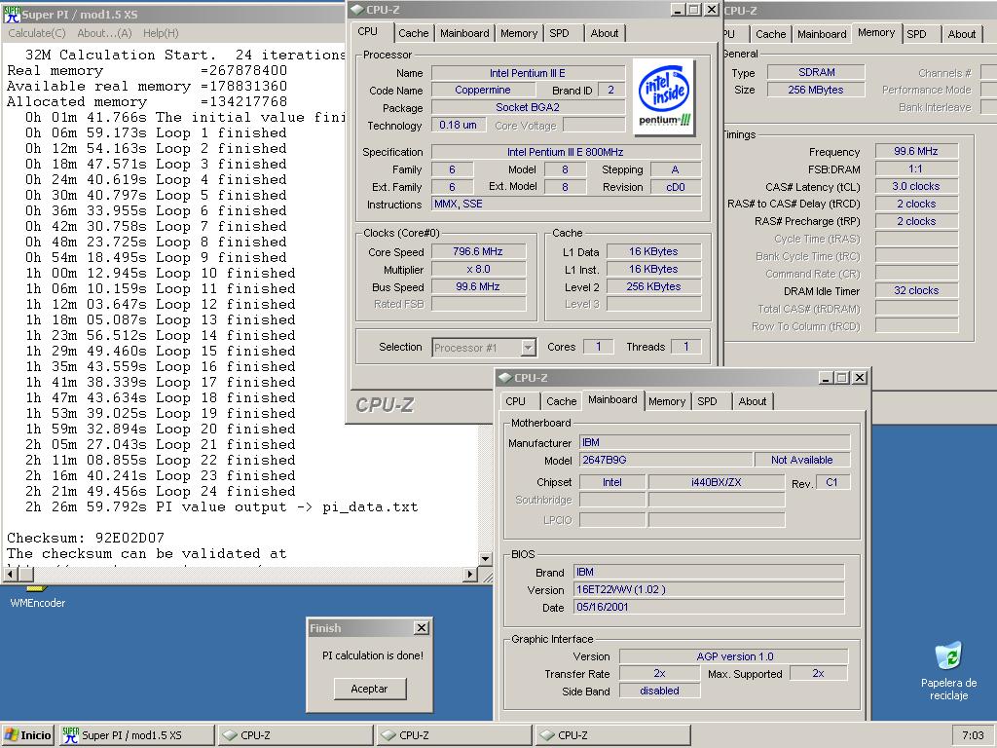Open Cache tab in the Memory CPU-Z window
997x748 pixels.
click(771, 34)
